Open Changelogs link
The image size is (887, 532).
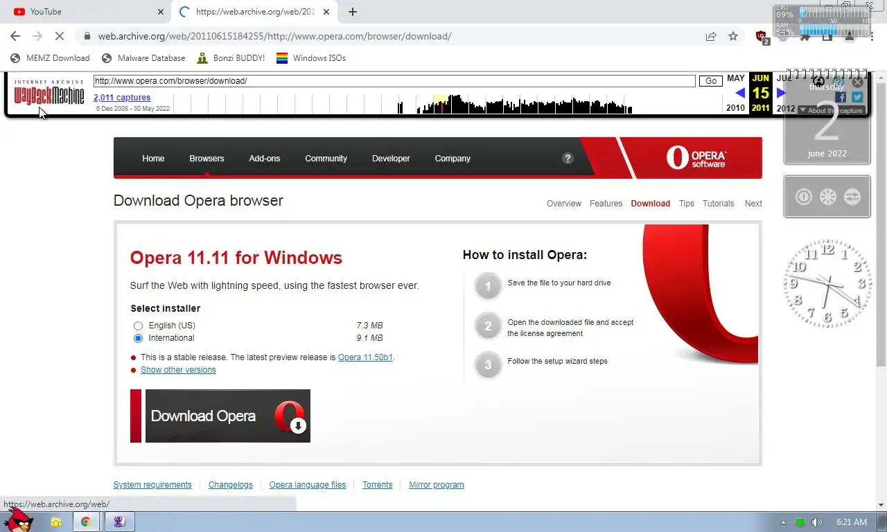231,485
